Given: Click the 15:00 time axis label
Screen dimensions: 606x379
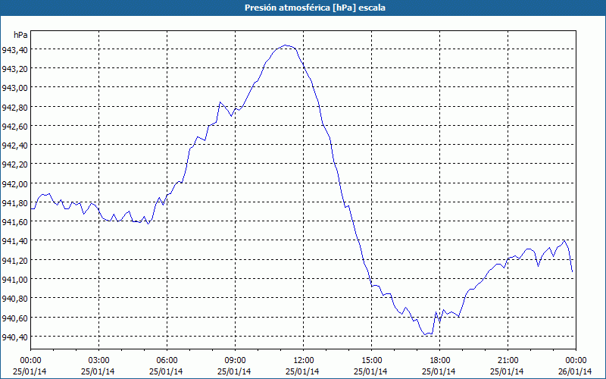Looking at the screenshot, I should [x=371, y=360].
